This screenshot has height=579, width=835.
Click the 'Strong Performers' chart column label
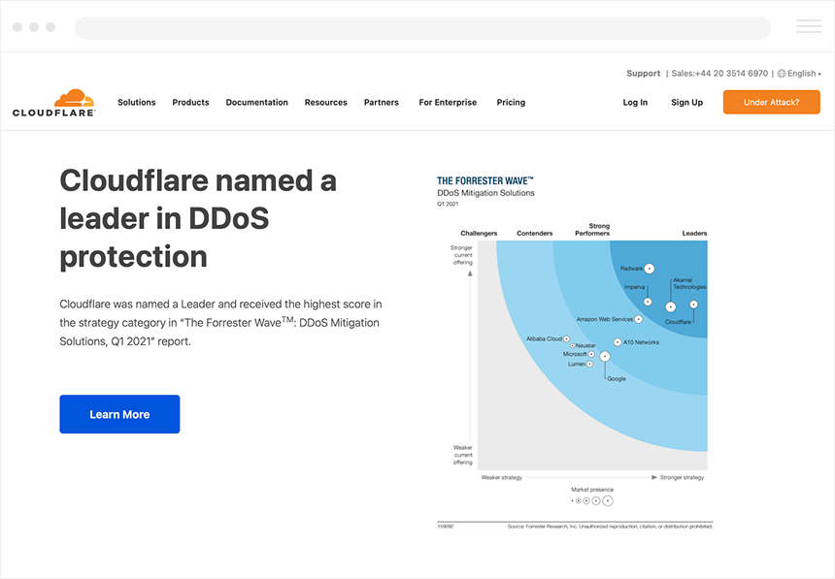(592, 229)
